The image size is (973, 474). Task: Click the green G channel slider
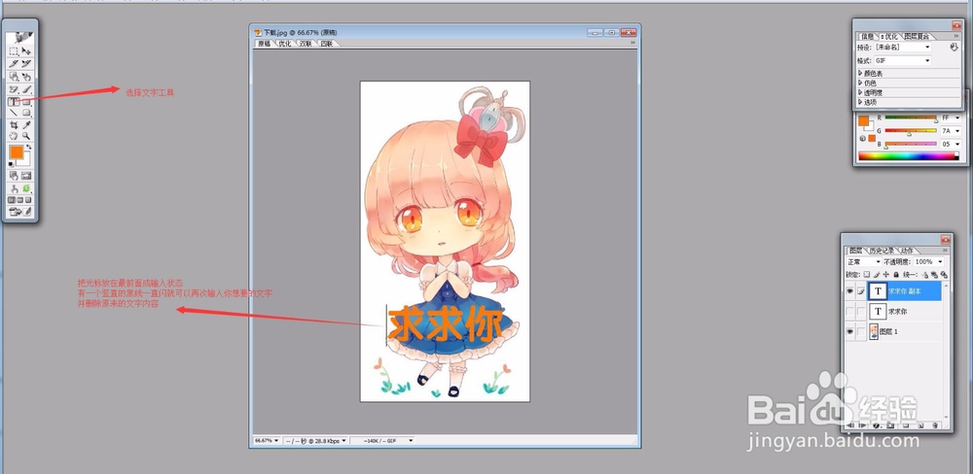(x=911, y=131)
